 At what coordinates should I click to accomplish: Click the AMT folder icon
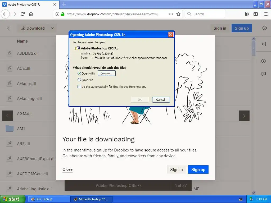10,128
